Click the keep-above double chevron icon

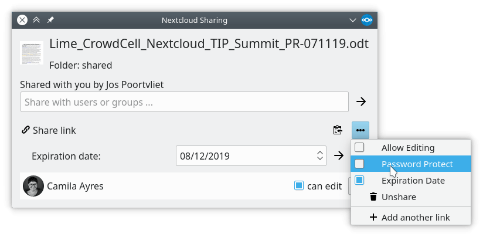coord(36,20)
